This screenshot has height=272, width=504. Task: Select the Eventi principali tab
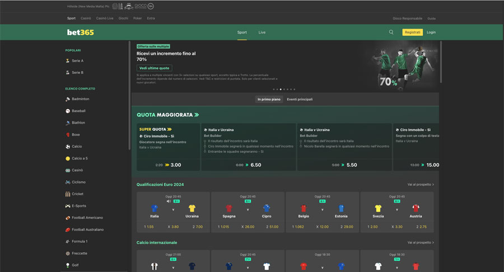tap(300, 99)
